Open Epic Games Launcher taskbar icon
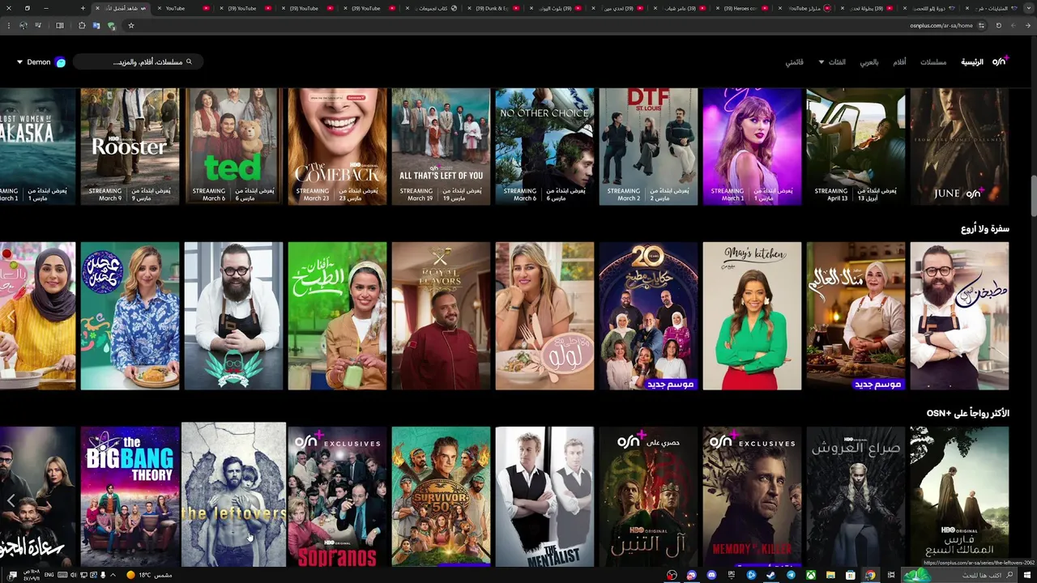This screenshot has height=583, width=1037. tap(732, 575)
